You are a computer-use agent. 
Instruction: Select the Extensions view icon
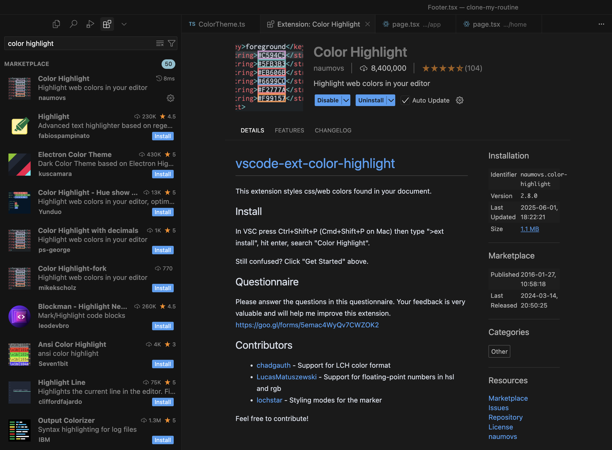click(107, 24)
